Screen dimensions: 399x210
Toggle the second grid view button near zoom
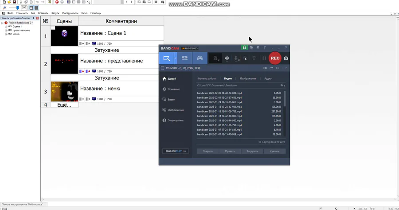coord(36,8)
